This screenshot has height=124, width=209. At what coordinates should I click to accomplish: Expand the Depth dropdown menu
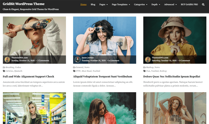click(x=156, y=4)
